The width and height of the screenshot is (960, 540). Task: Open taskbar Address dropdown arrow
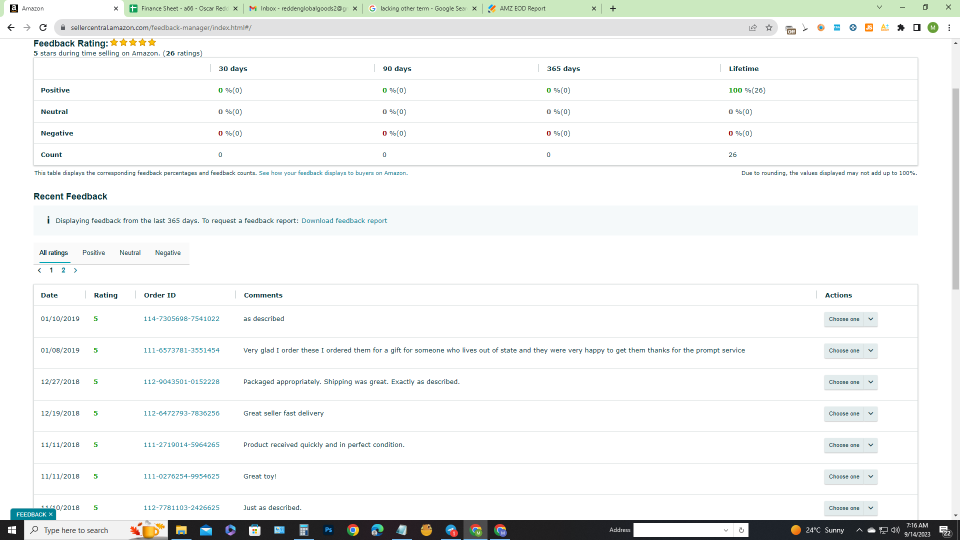pyautogui.click(x=726, y=530)
